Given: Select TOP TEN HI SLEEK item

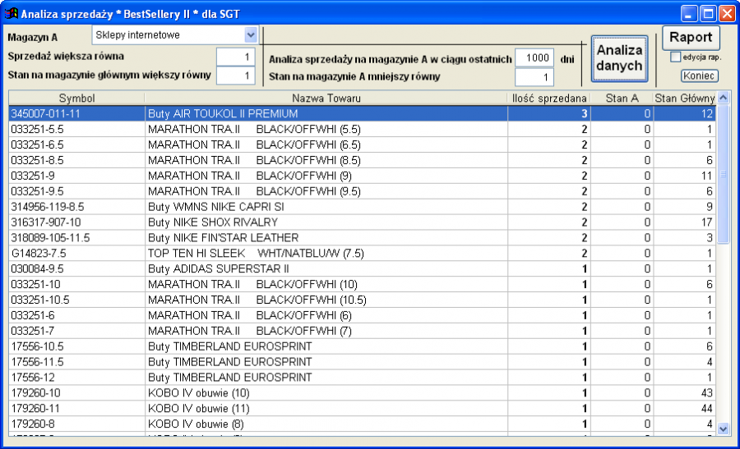Looking at the screenshot, I should 256,254.
